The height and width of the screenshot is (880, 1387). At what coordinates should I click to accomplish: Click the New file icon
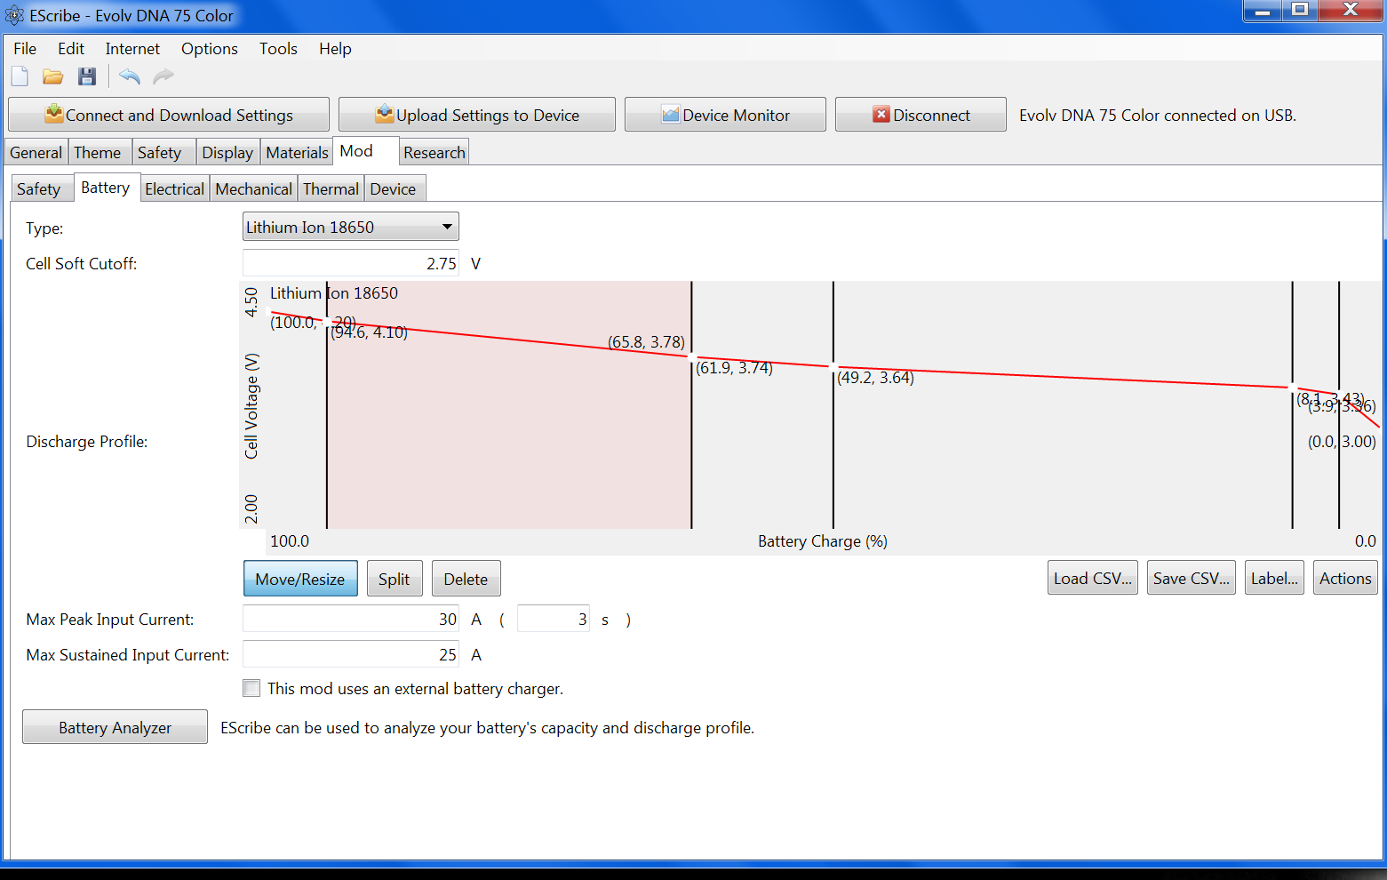pyautogui.click(x=20, y=76)
